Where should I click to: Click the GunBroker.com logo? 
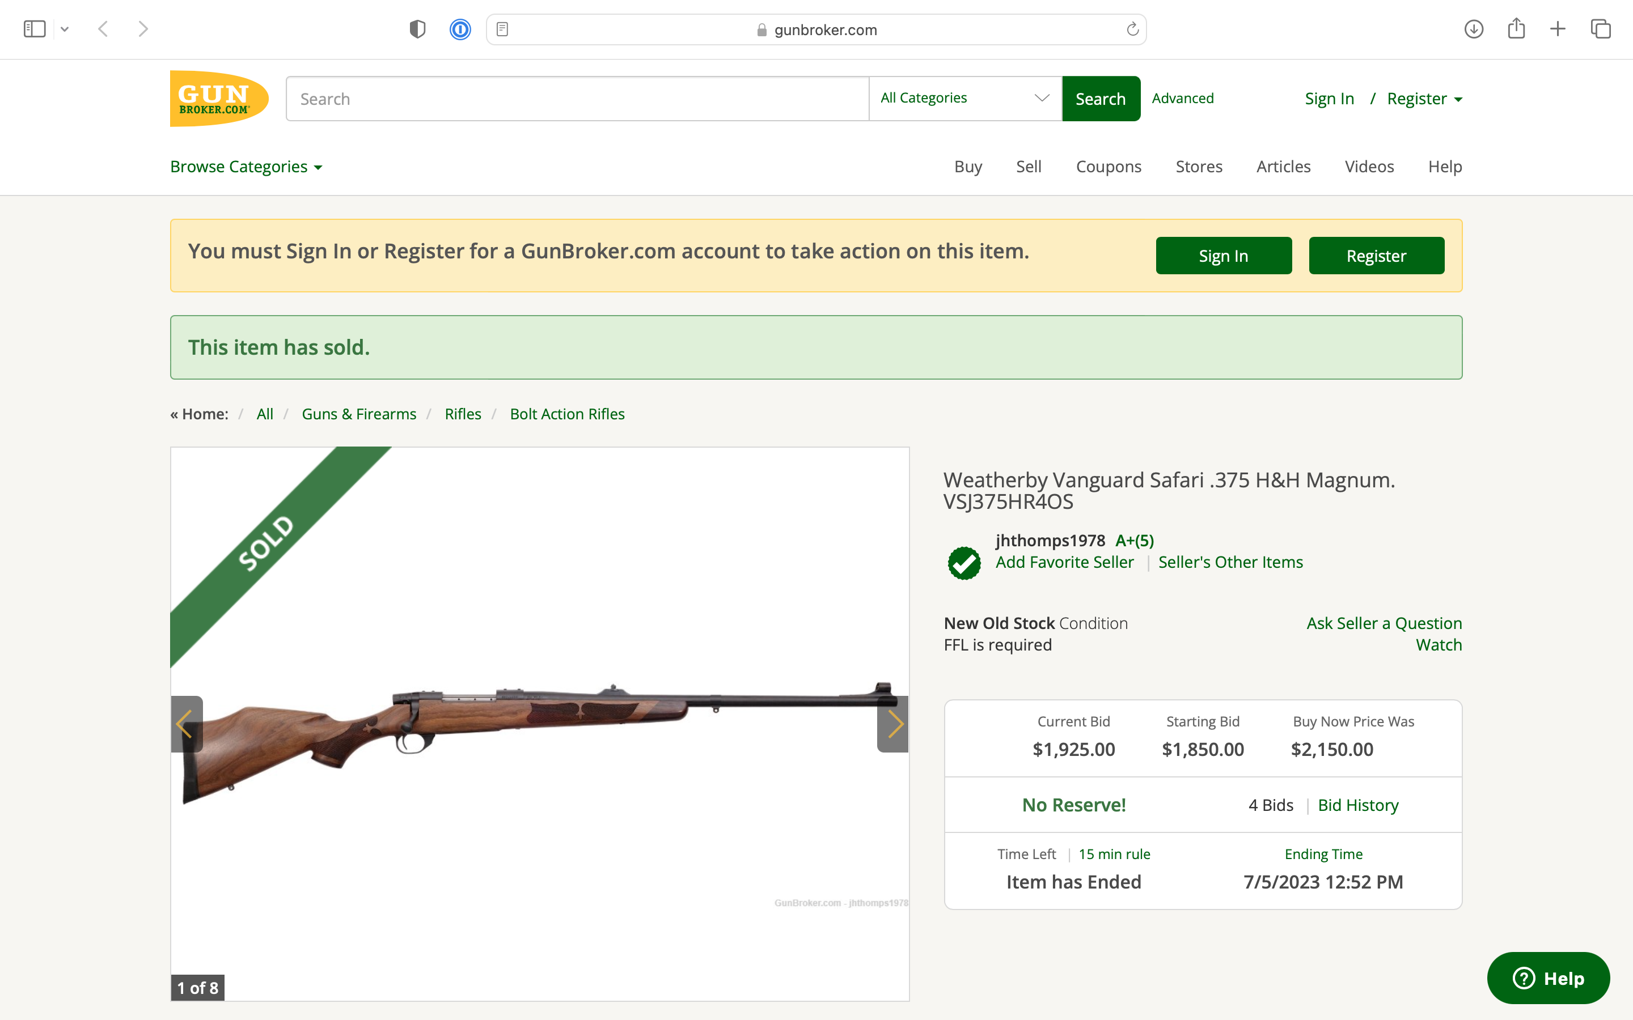point(219,99)
